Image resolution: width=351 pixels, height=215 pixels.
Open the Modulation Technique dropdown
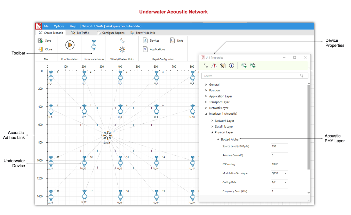click(279, 173)
